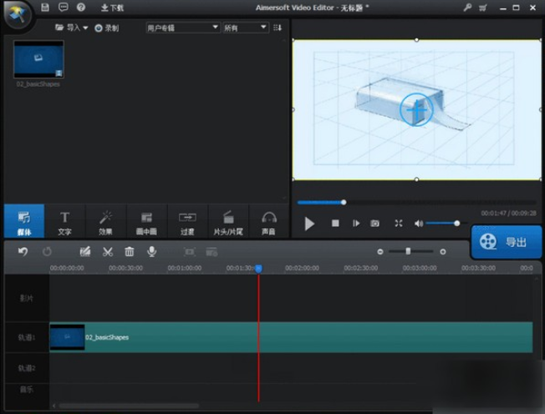Click the timeline zoom slider handle
Image resolution: width=545 pixels, height=414 pixels.
click(x=408, y=251)
